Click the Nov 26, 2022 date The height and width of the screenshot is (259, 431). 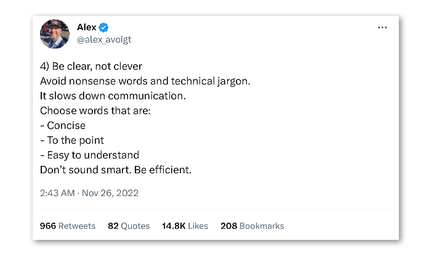point(110,193)
